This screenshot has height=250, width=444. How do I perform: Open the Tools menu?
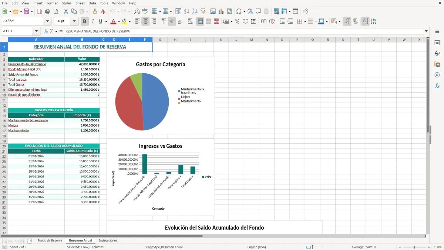104,3
